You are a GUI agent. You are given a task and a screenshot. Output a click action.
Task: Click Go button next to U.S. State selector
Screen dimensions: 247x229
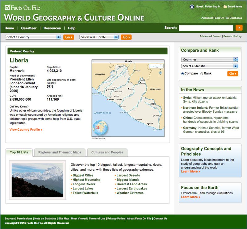[x=126, y=37]
